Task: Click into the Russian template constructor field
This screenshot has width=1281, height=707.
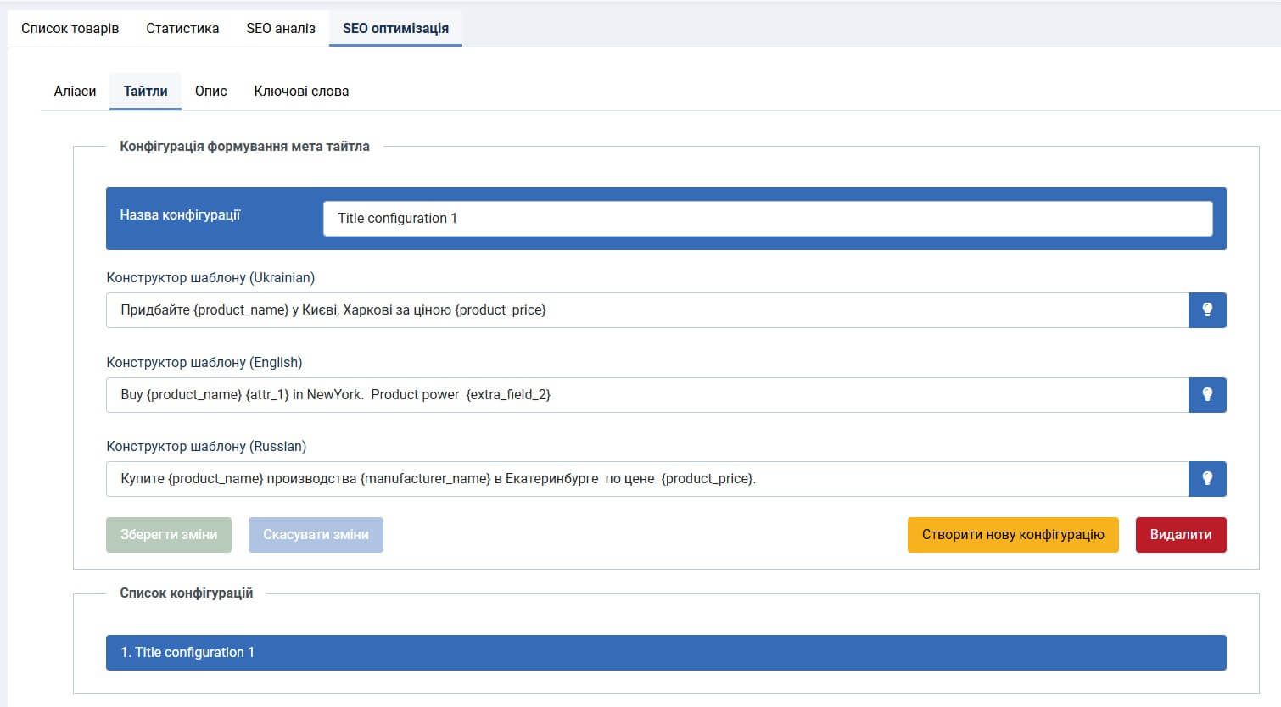Action: click(x=646, y=479)
